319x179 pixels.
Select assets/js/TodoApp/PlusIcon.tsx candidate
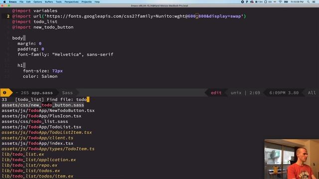[41, 116]
